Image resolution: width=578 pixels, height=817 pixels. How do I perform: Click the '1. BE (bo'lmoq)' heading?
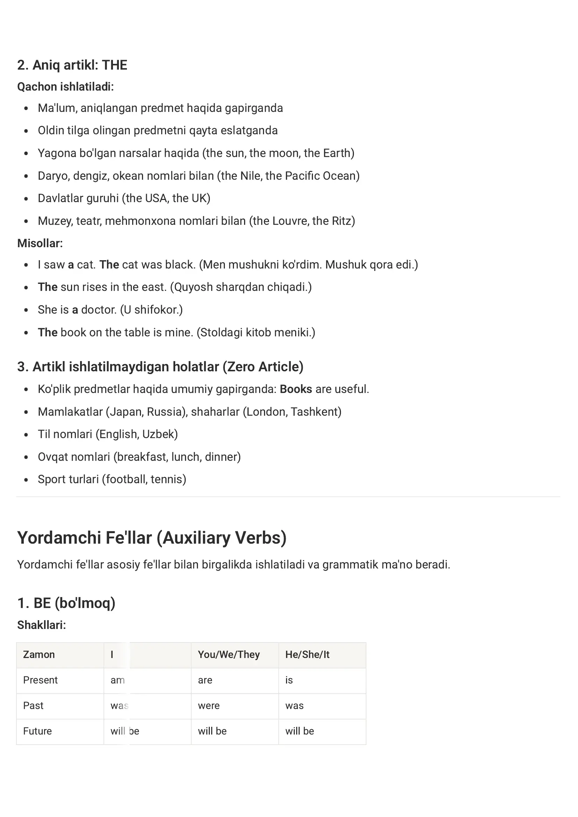tap(66, 603)
